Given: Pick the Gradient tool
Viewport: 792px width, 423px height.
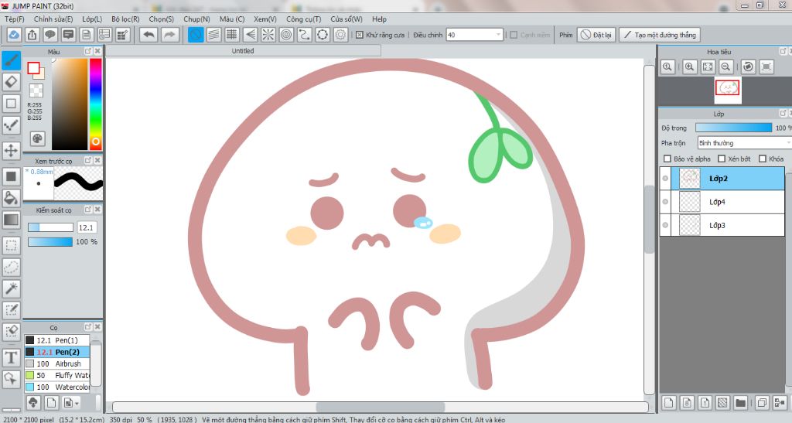Looking at the screenshot, I should coord(11,220).
